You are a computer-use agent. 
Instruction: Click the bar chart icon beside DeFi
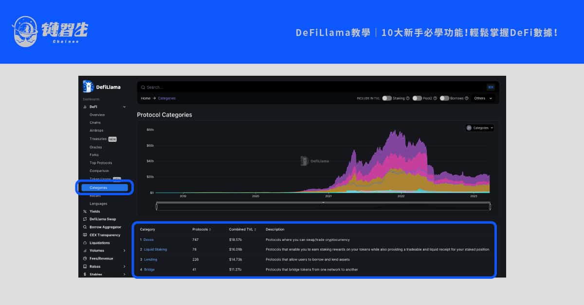click(x=85, y=106)
